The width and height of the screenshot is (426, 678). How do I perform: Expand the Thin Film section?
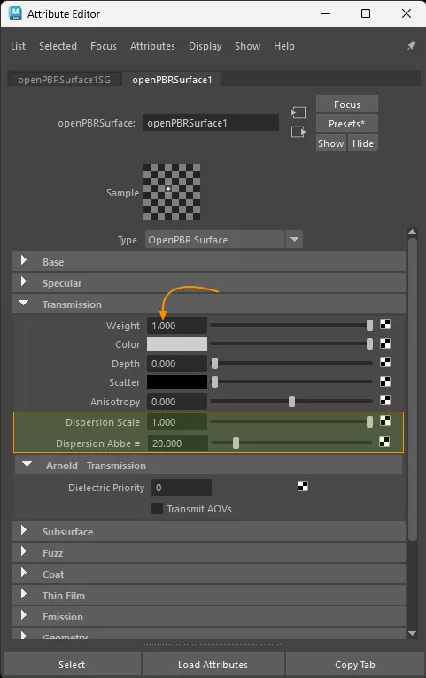[x=208, y=595]
